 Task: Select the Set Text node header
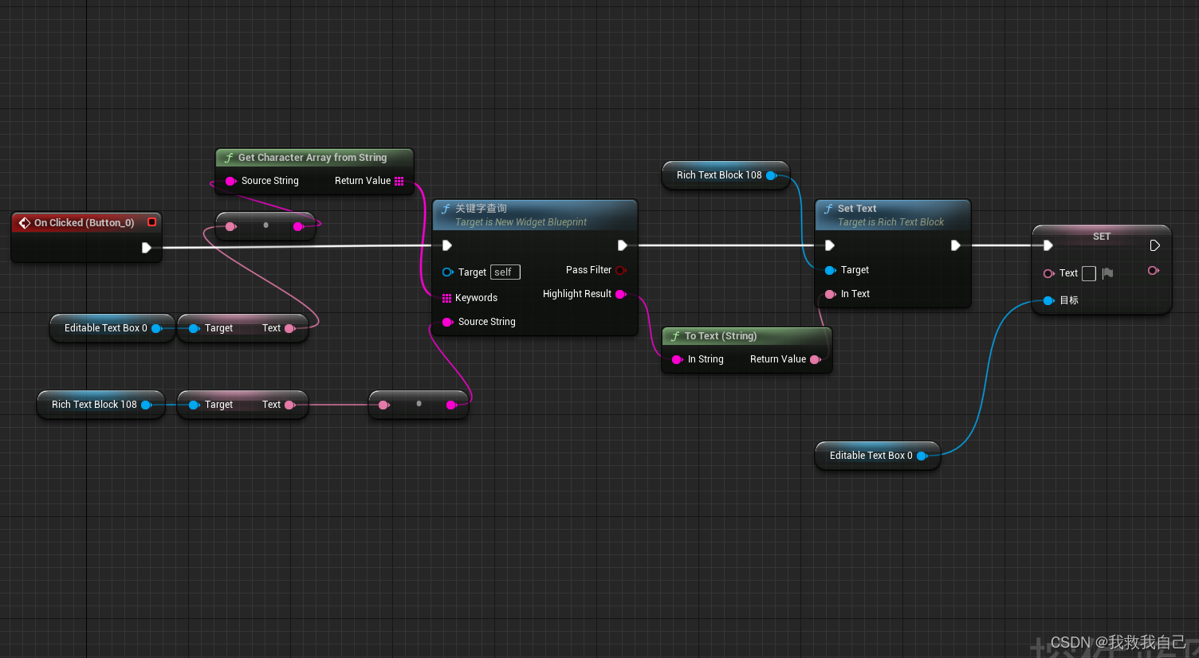coord(893,215)
